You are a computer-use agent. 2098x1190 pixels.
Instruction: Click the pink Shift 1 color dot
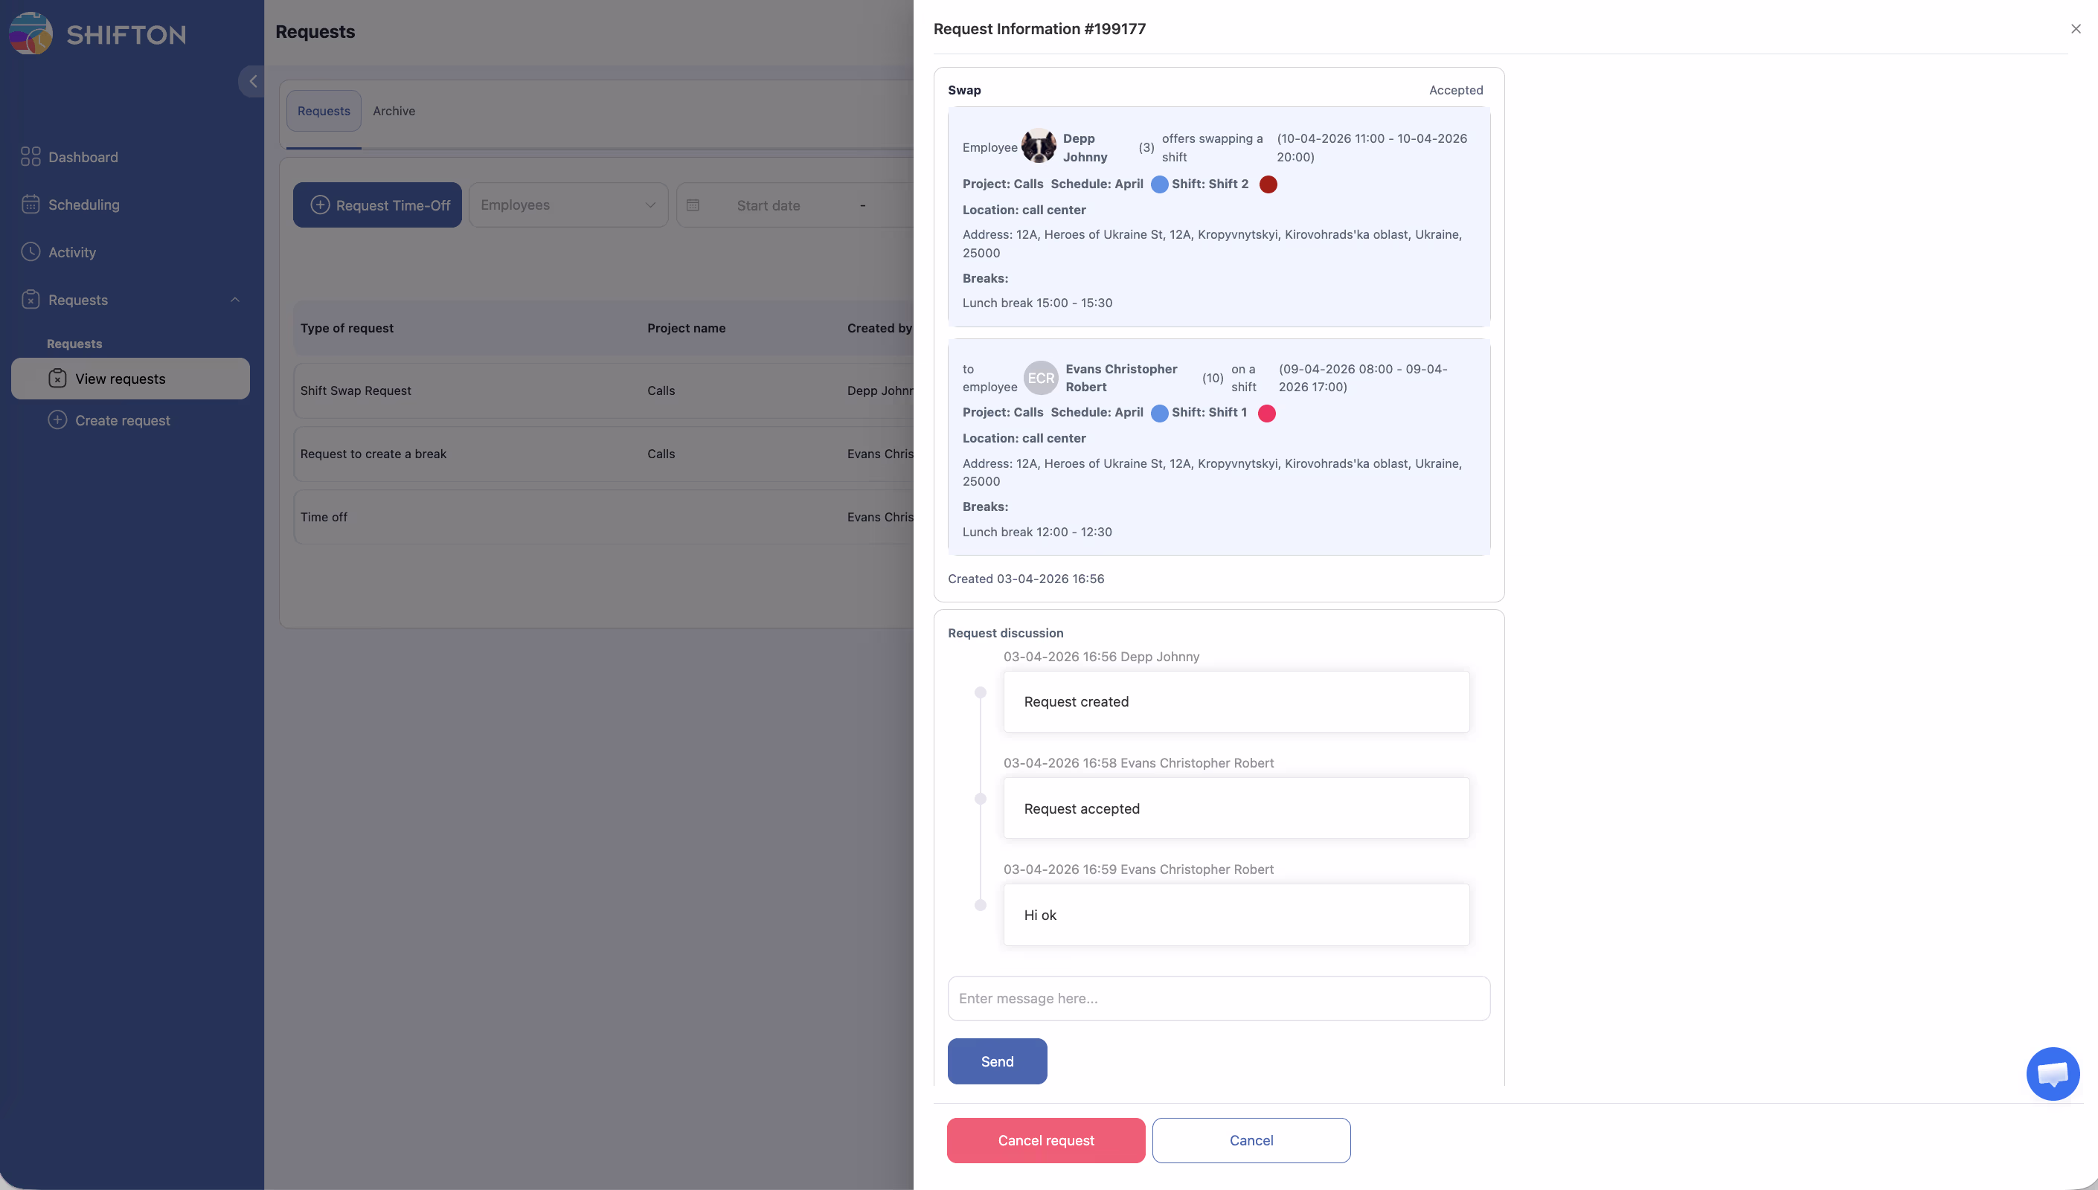[x=1266, y=413]
